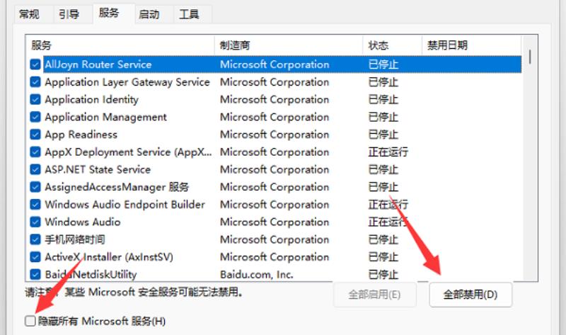Image resolution: width=566 pixels, height=335 pixels.
Task: Click the 禁用日期 column header
Action: click(471, 45)
